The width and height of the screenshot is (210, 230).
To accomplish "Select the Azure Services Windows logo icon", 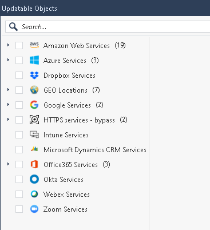I will [x=34, y=60].
